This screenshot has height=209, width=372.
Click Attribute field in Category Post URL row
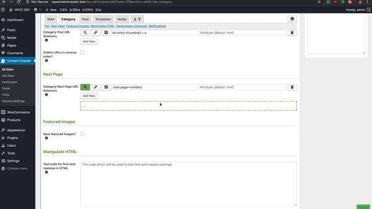242,33
